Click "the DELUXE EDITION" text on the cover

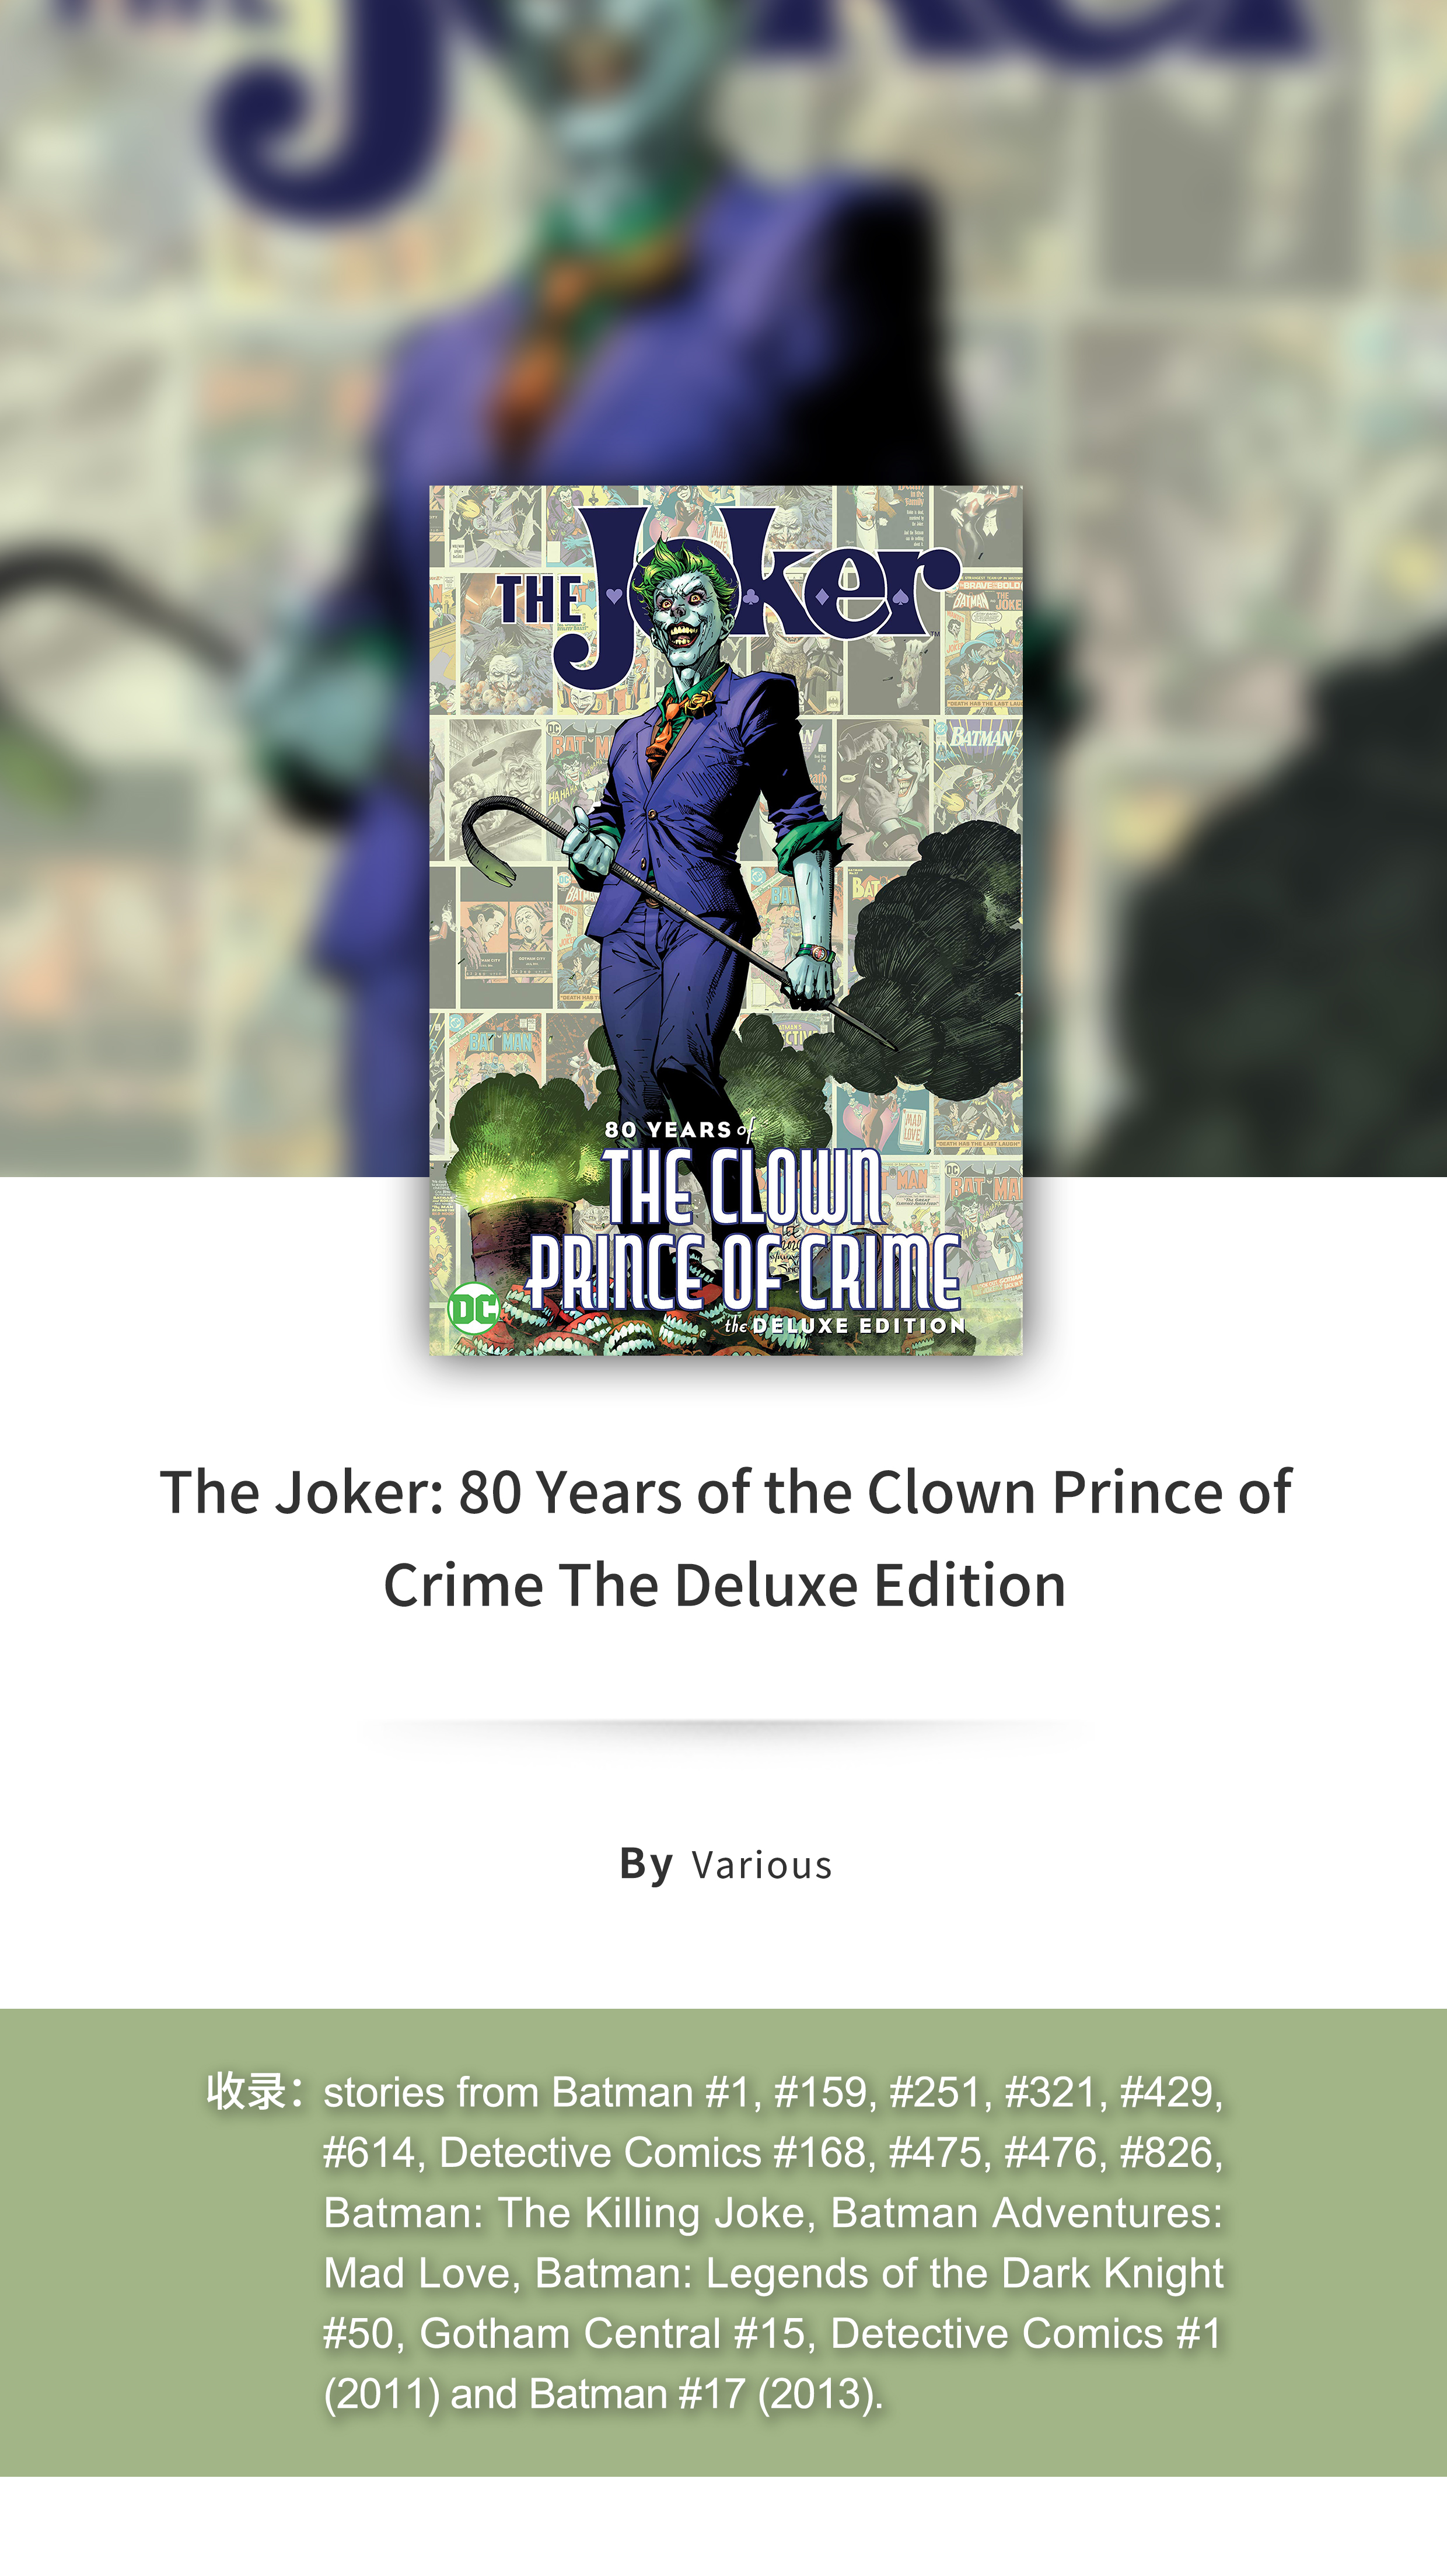point(845,1325)
